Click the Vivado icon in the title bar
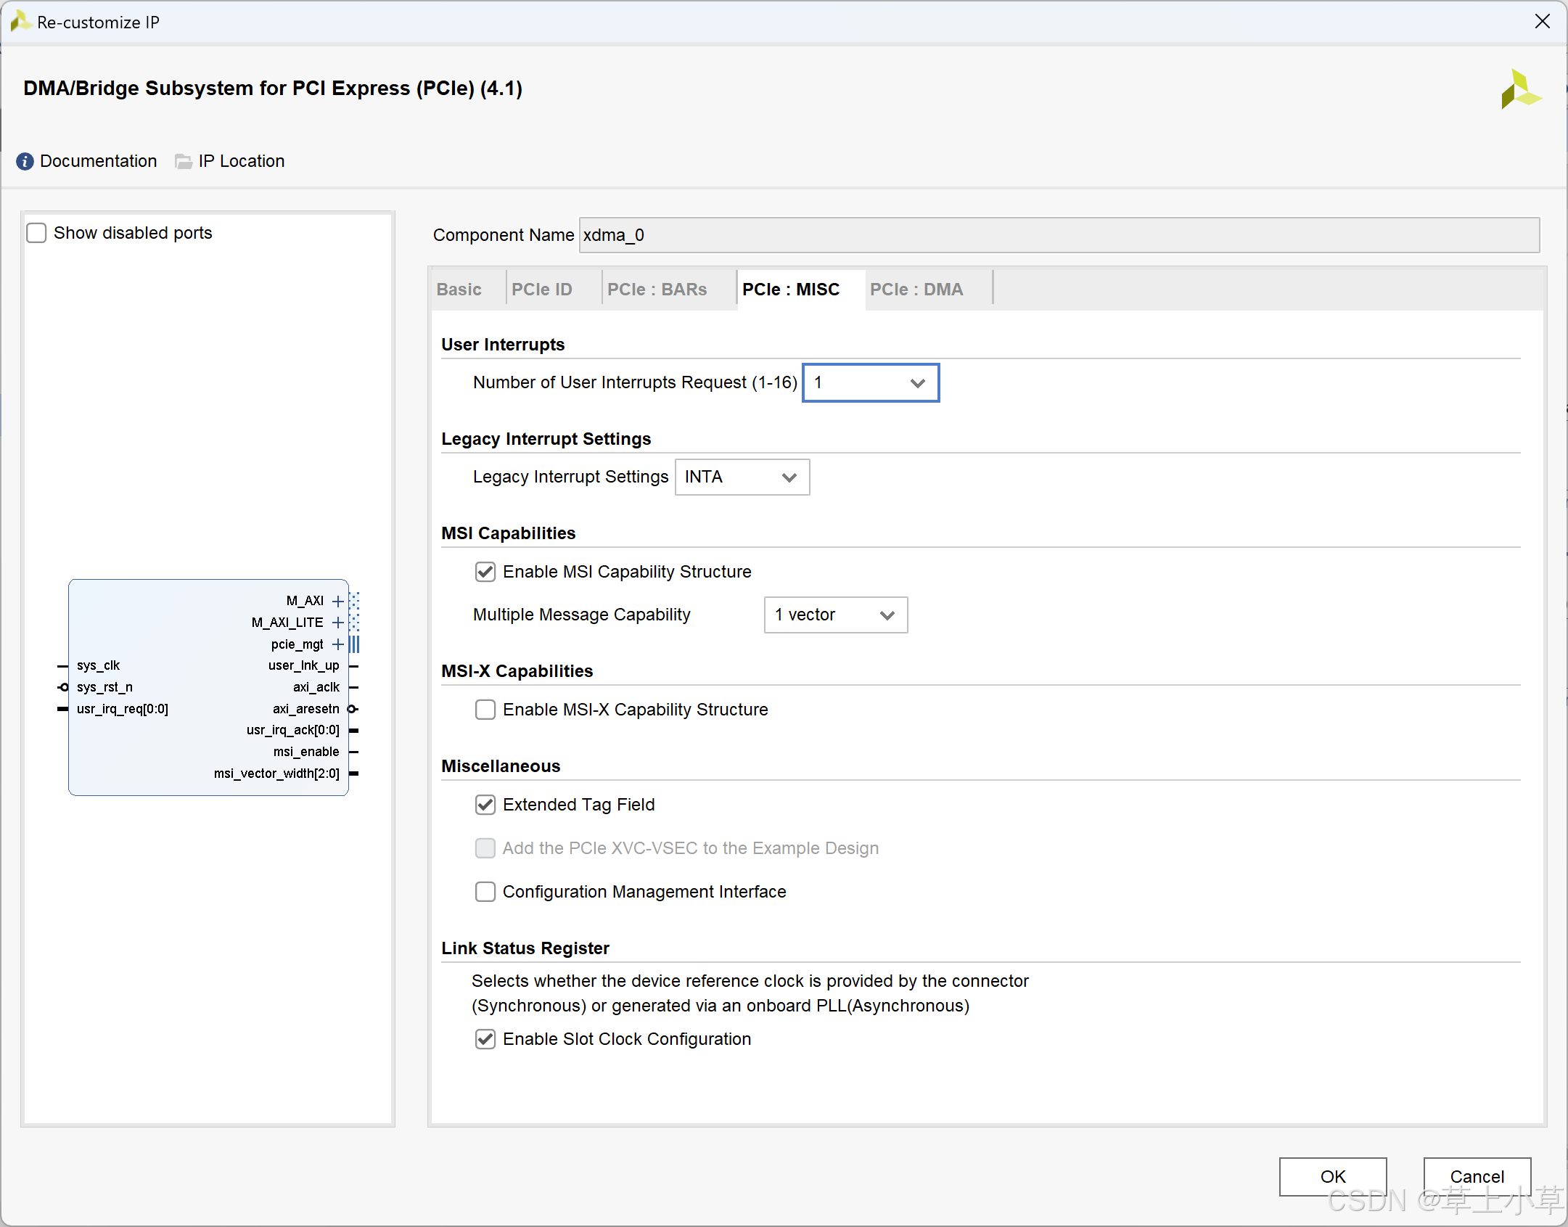Screen dimensions: 1568x1227 20,22
